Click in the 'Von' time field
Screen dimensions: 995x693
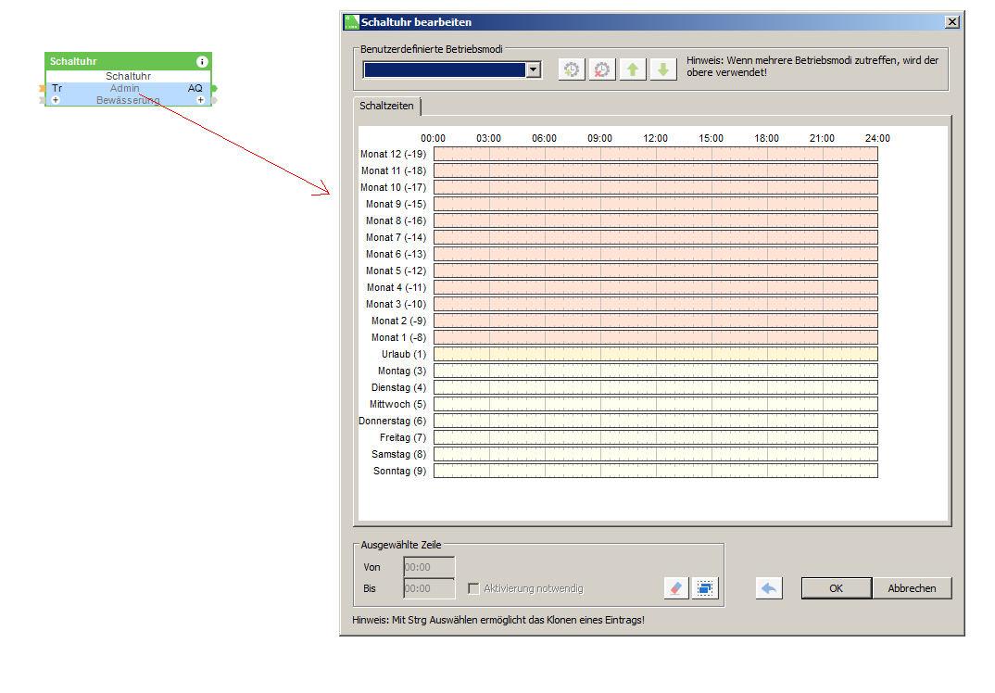pyautogui.click(x=429, y=567)
